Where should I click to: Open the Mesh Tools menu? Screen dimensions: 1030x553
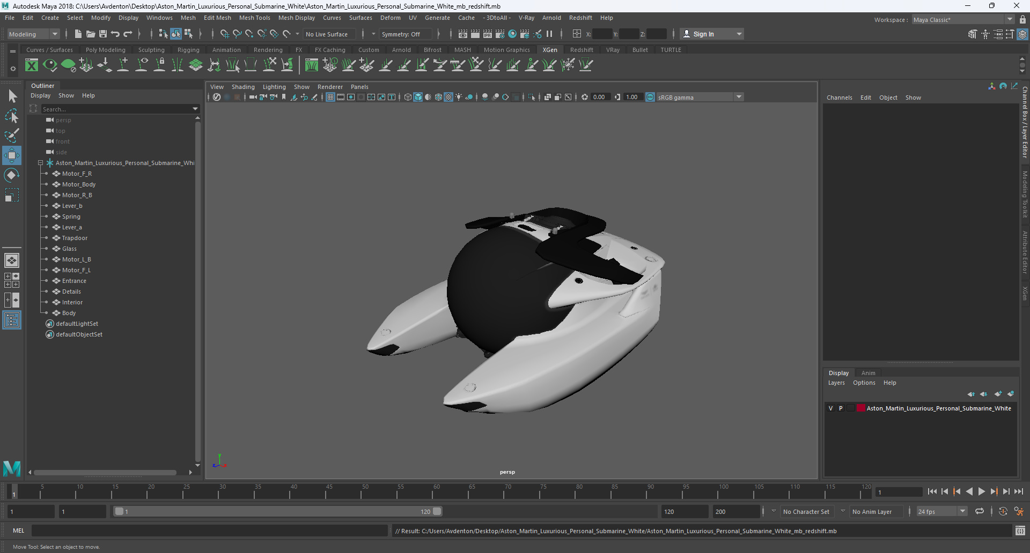tap(254, 18)
